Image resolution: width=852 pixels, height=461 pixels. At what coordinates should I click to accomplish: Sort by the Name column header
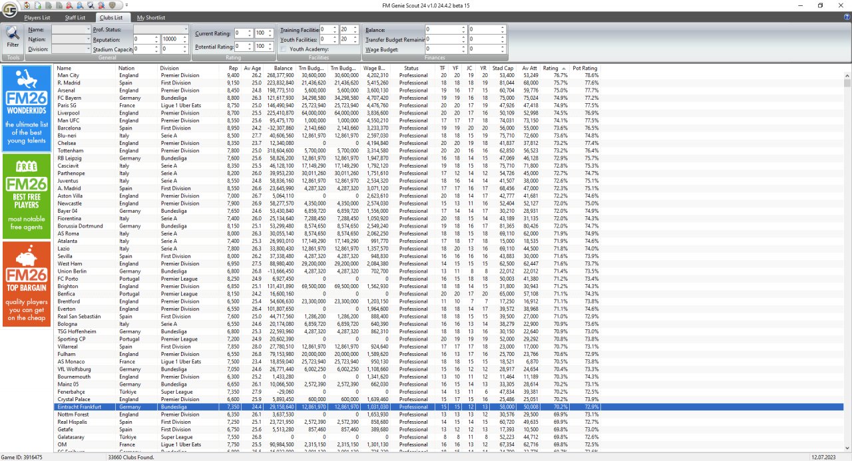click(x=85, y=68)
